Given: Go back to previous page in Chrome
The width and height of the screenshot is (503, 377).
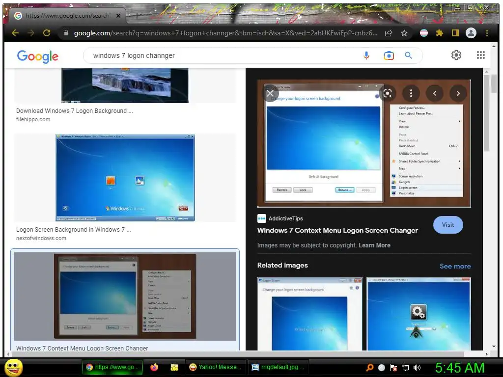Looking at the screenshot, I should pyautogui.click(x=15, y=33).
